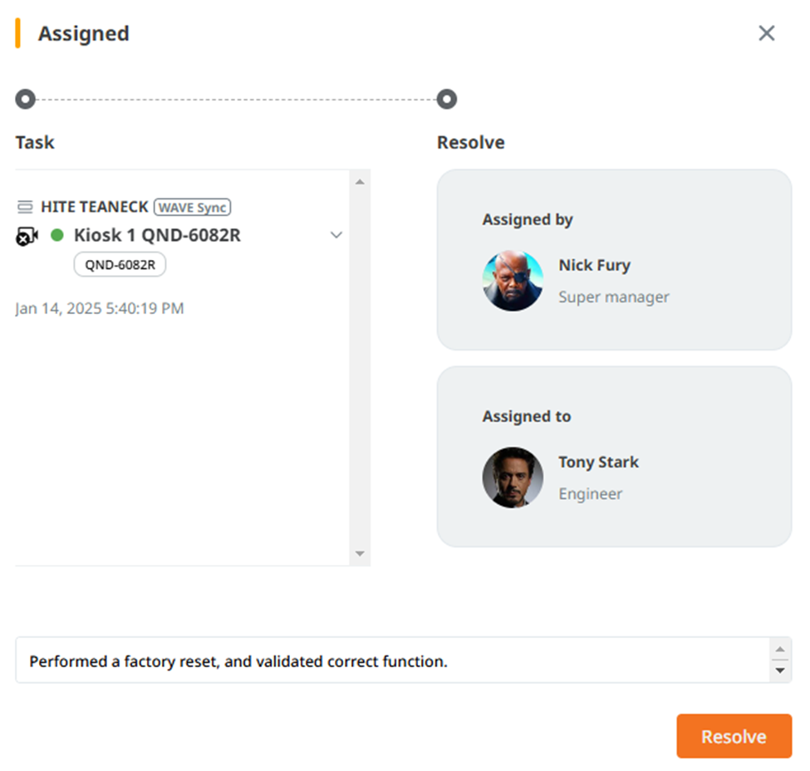Click the WAVE Sync tag
Viewport: 810px width, 771px height.
point(192,207)
